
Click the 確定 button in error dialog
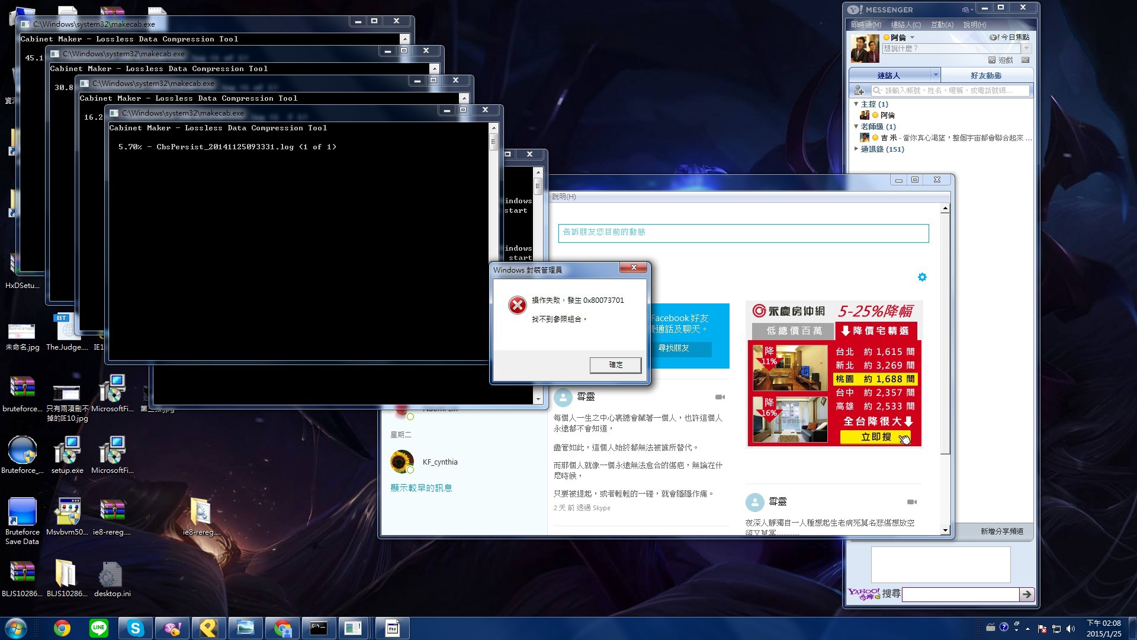[615, 365]
